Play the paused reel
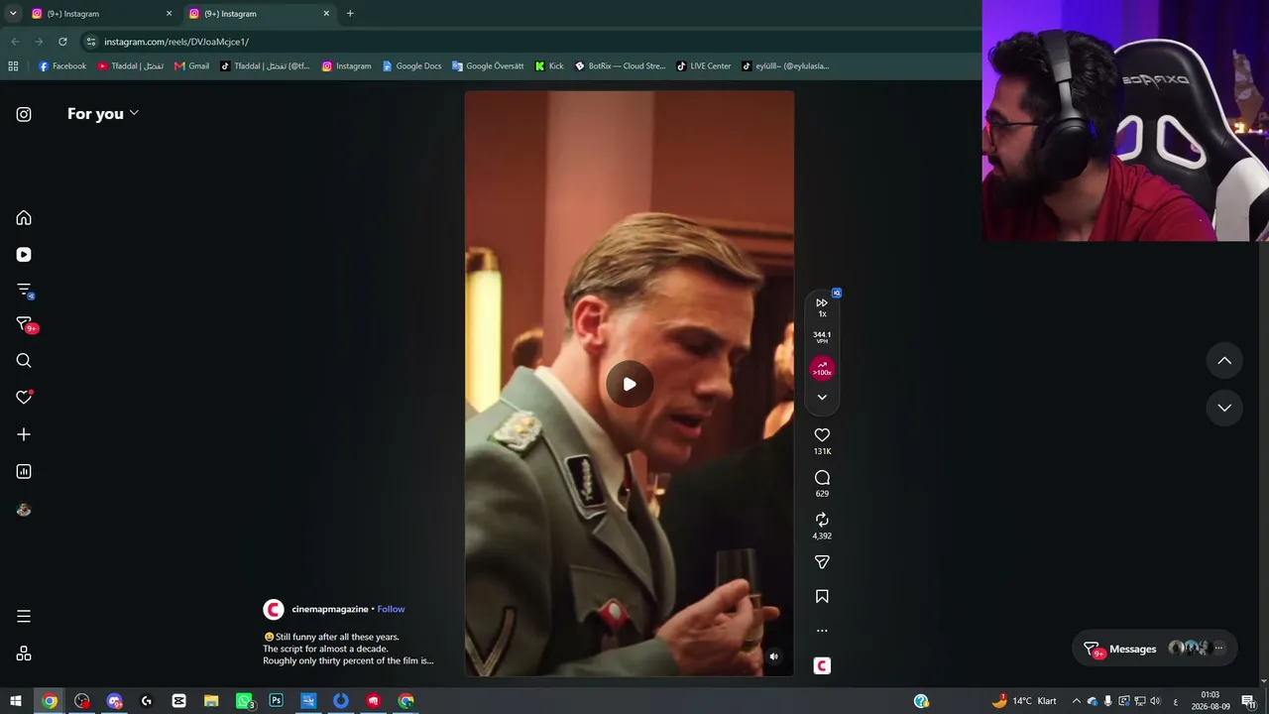The width and height of the screenshot is (1269, 714). coord(630,384)
